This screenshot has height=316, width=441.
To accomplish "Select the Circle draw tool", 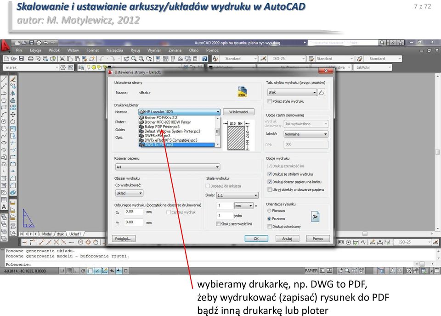I will pyautogui.click(x=4, y=122).
